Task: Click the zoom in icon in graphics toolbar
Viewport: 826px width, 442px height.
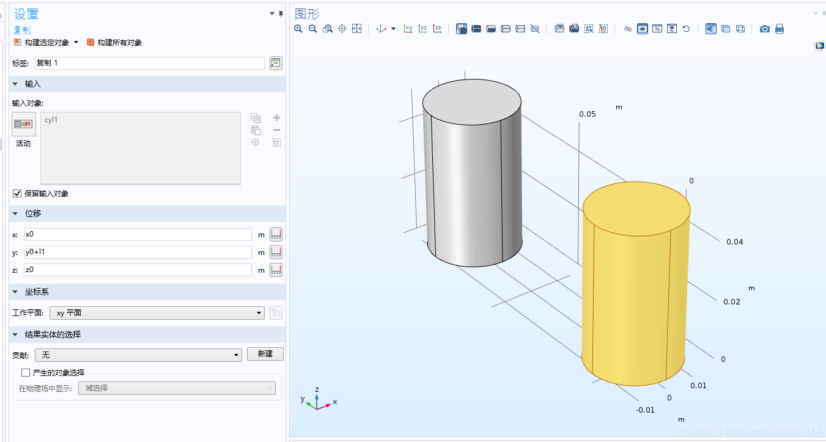Action: pos(298,29)
